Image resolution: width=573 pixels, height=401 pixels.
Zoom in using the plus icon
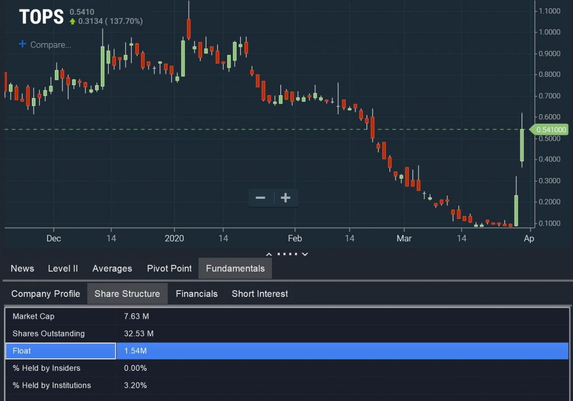click(x=285, y=198)
